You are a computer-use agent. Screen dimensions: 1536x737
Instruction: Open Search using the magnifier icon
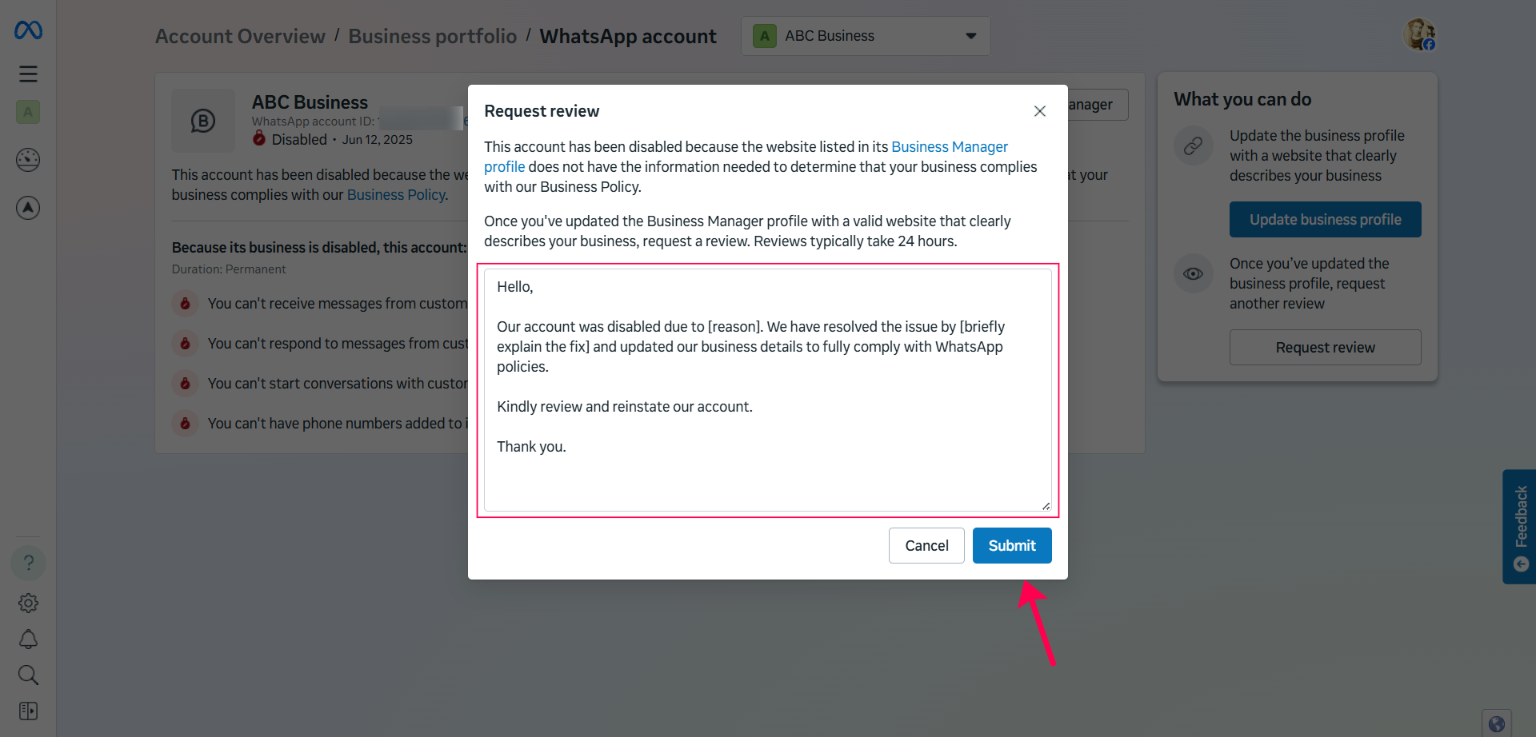(28, 675)
